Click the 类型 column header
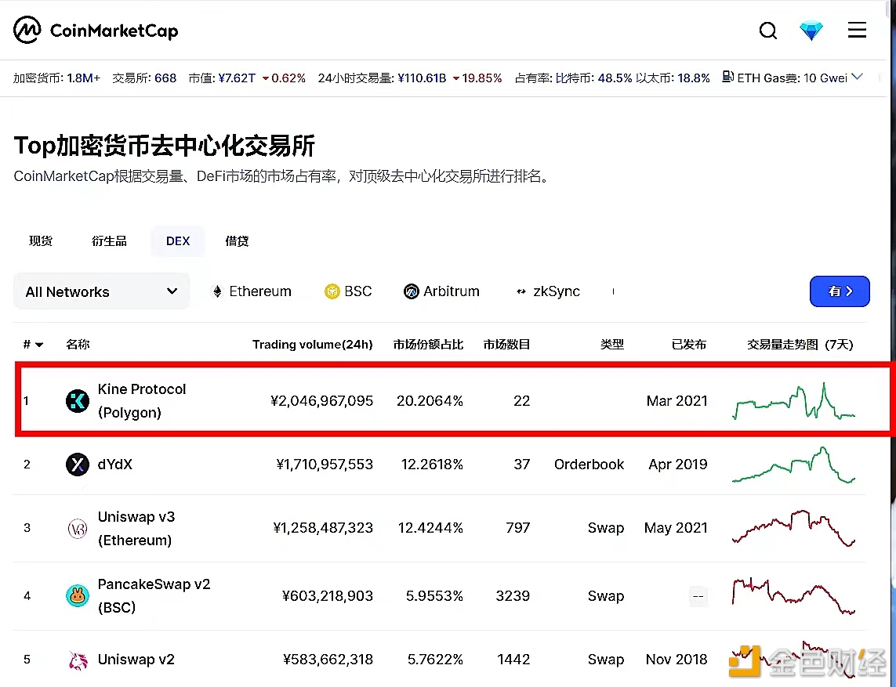 (x=612, y=345)
